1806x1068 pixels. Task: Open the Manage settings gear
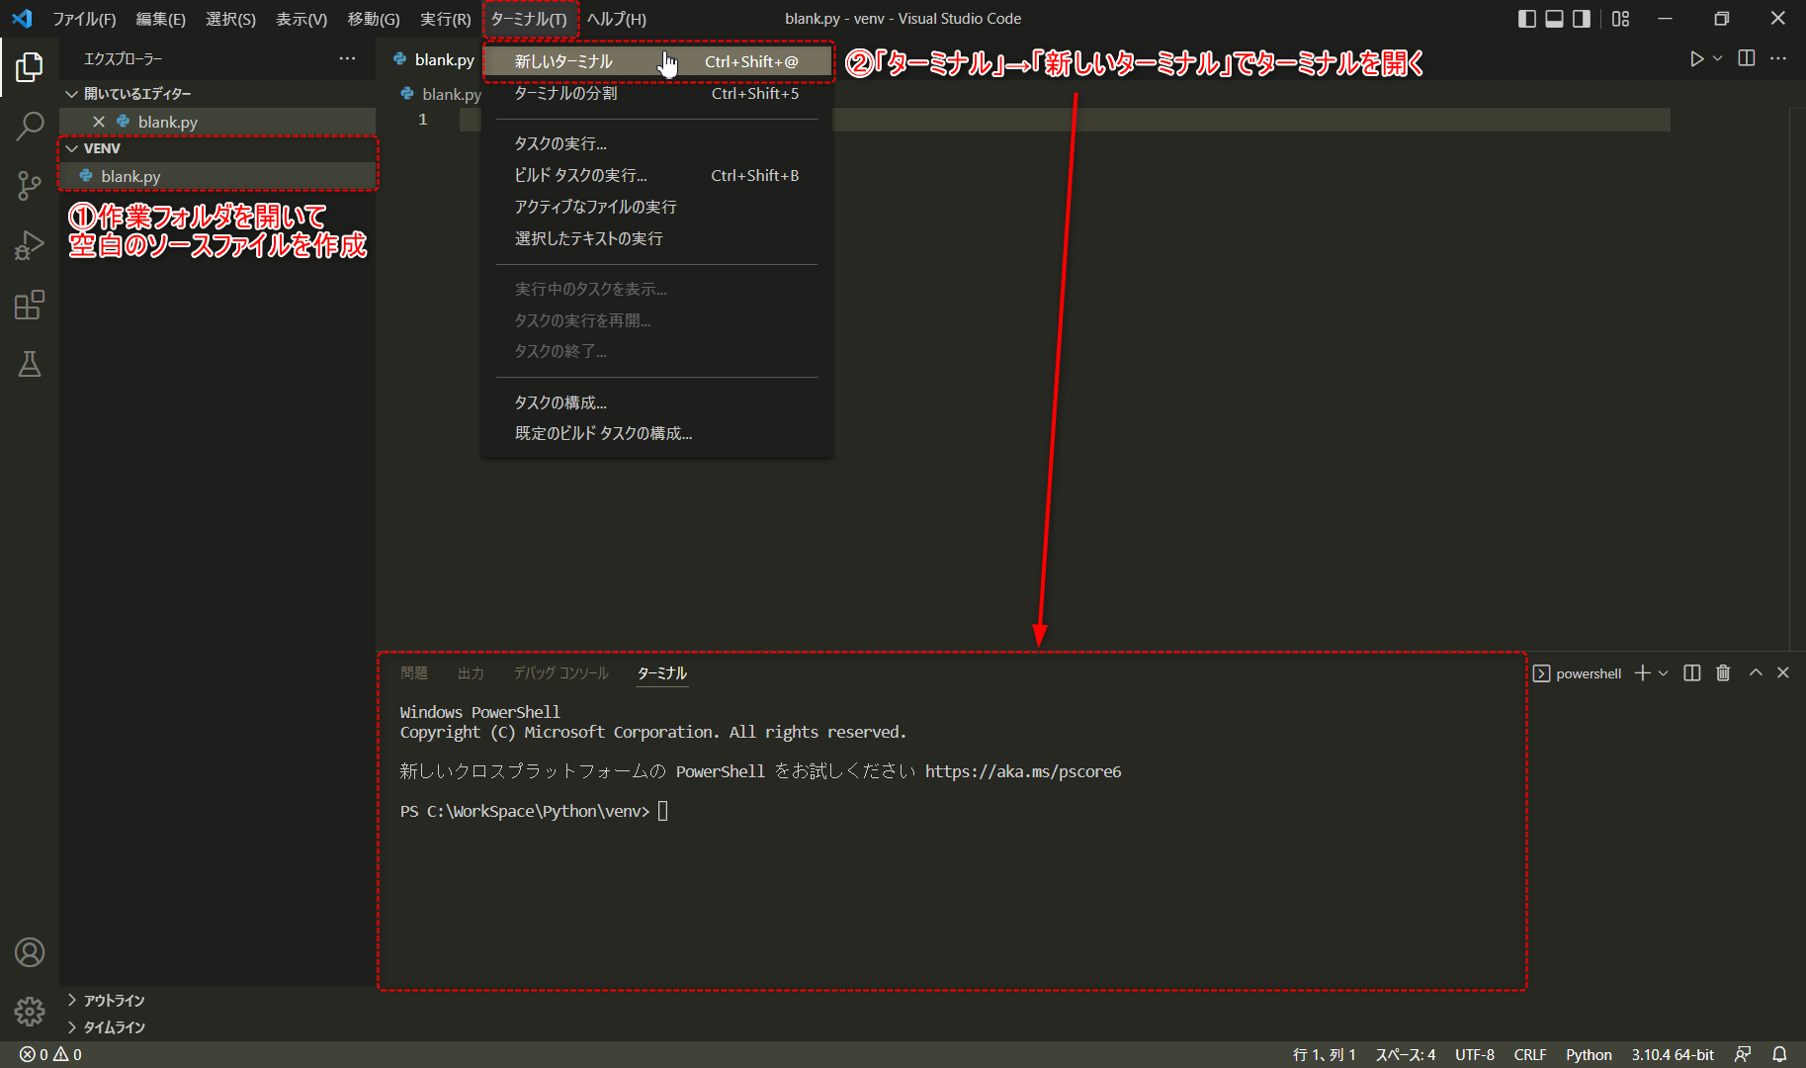pos(30,1013)
